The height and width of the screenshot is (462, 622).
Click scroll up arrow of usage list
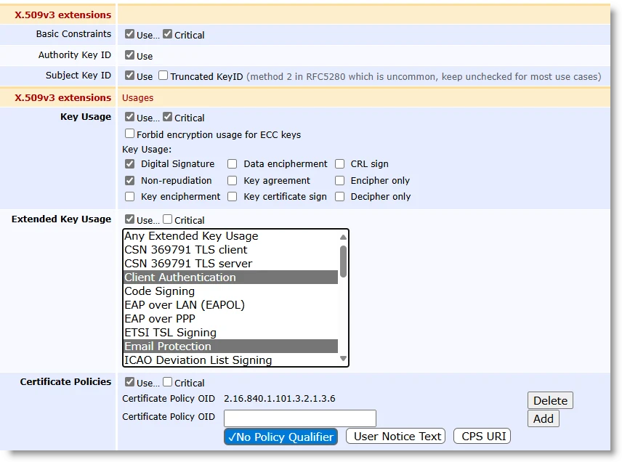click(x=343, y=237)
